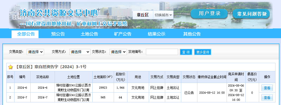Click the 起始价 column header
Viewport: 281px width, 105px height.
(x=120, y=77)
